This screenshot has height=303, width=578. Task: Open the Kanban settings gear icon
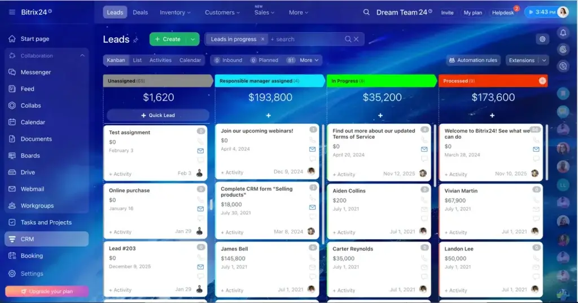pos(542,39)
